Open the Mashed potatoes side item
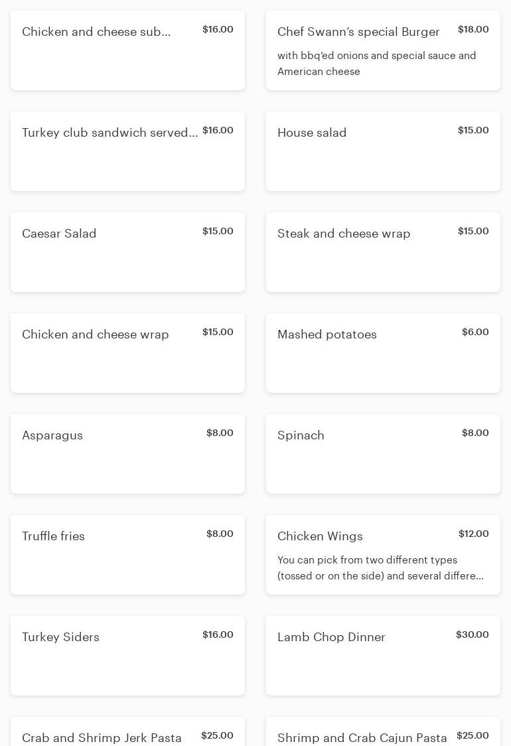 click(383, 353)
